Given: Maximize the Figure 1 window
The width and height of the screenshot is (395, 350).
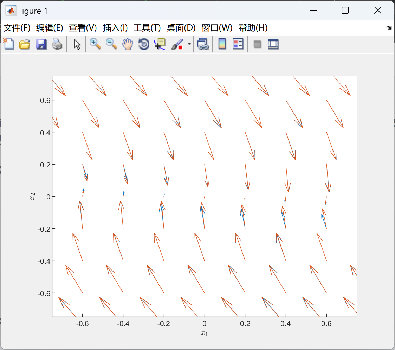Looking at the screenshot, I should 345,10.
